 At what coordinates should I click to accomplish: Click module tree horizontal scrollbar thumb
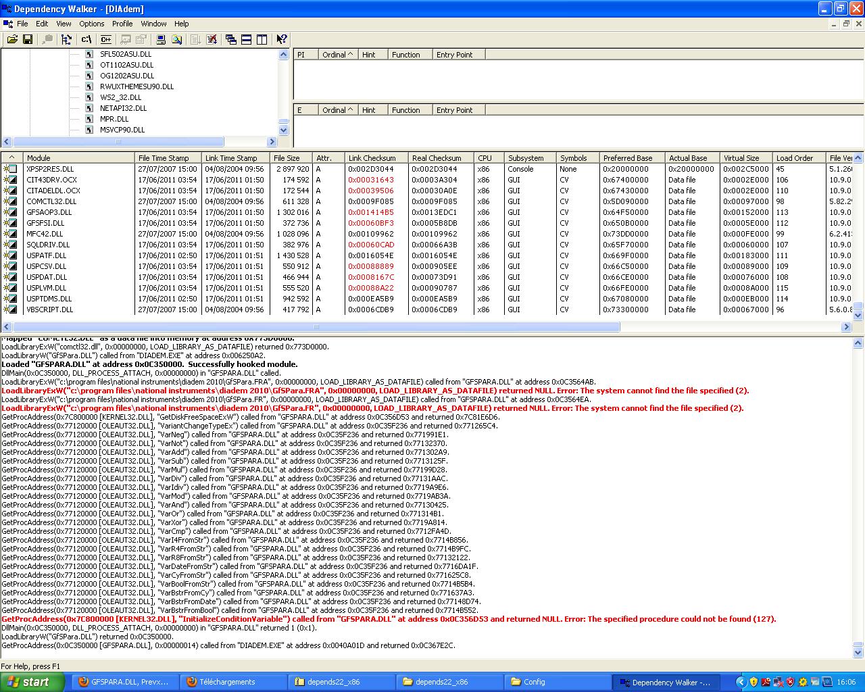(x=118, y=142)
